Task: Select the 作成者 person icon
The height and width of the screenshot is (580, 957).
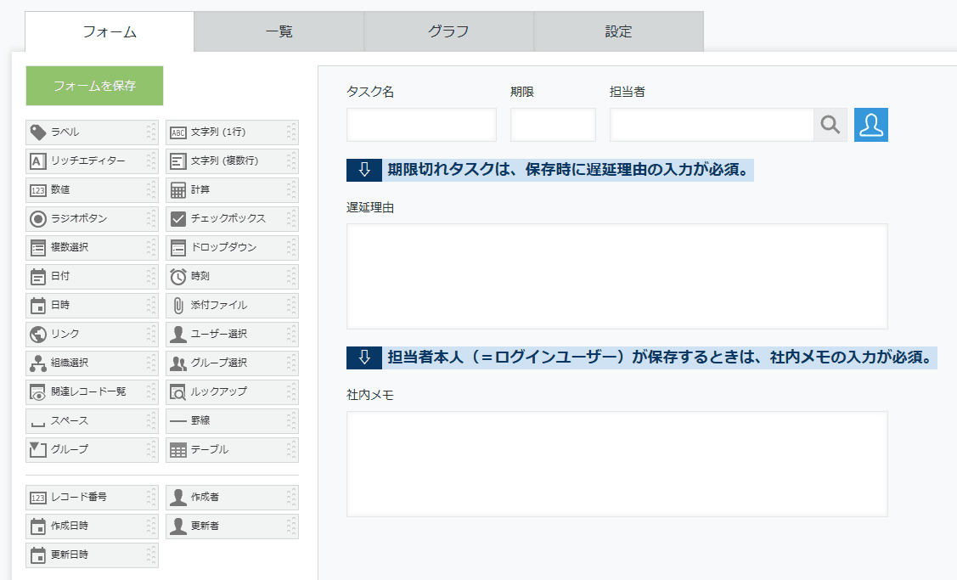Action: click(x=177, y=498)
